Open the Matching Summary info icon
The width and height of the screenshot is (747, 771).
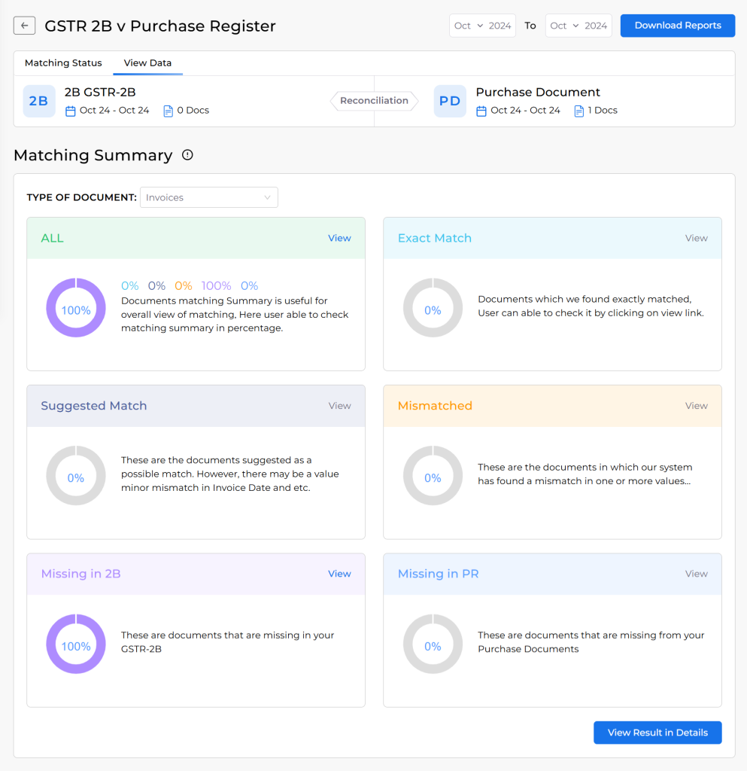(x=187, y=155)
